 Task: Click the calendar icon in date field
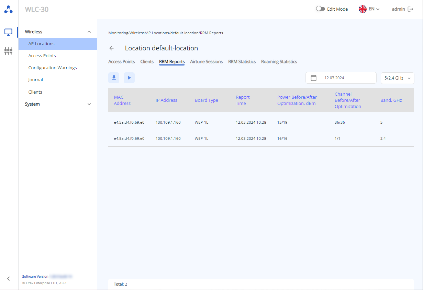[x=313, y=78]
